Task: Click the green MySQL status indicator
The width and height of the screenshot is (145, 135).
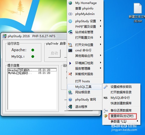Action: pyautogui.click(x=33, y=56)
